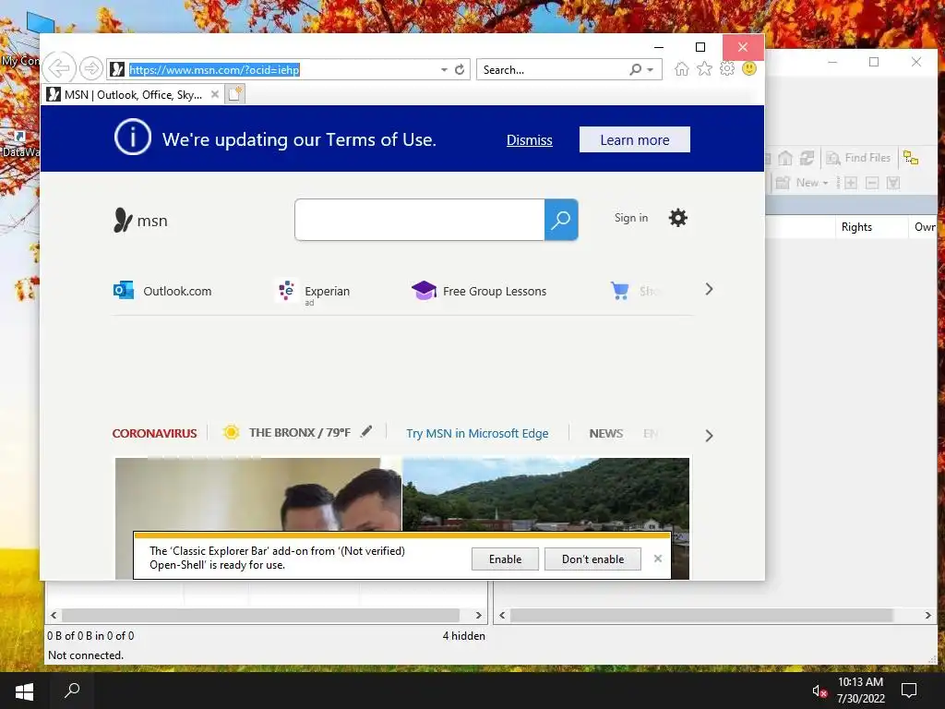Expand more shortcuts with right chevron
The width and height of the screenshot is (945, 709).
click(x=709, y=289)
